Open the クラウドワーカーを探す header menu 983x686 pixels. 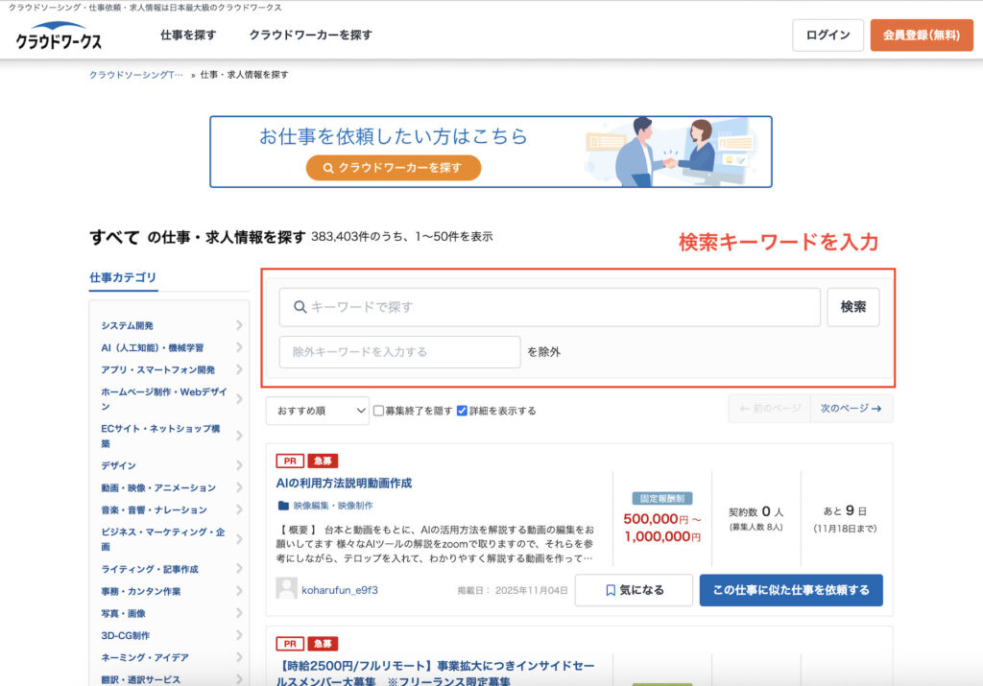coord(310,35)
